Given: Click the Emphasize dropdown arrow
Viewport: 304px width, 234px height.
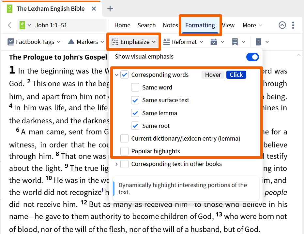Looking at the screenshot, I should 154,42.
